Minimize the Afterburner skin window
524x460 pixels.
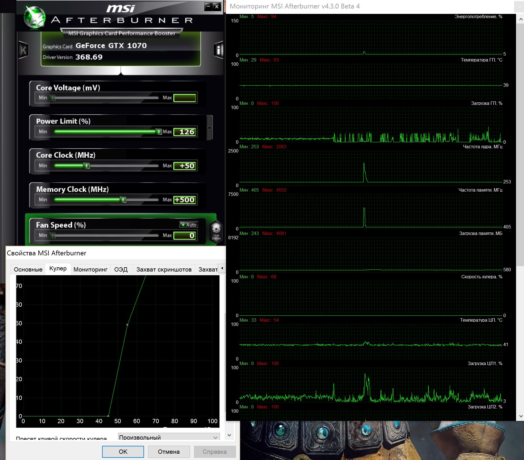click(x=208, y=6)
